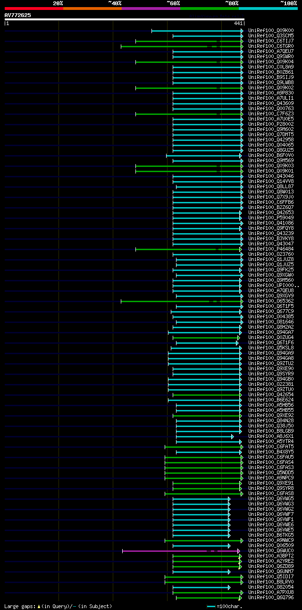302x610 pixels.
Task: Select the UniRef100_C6FFB6 label
Action: point(271,202)
